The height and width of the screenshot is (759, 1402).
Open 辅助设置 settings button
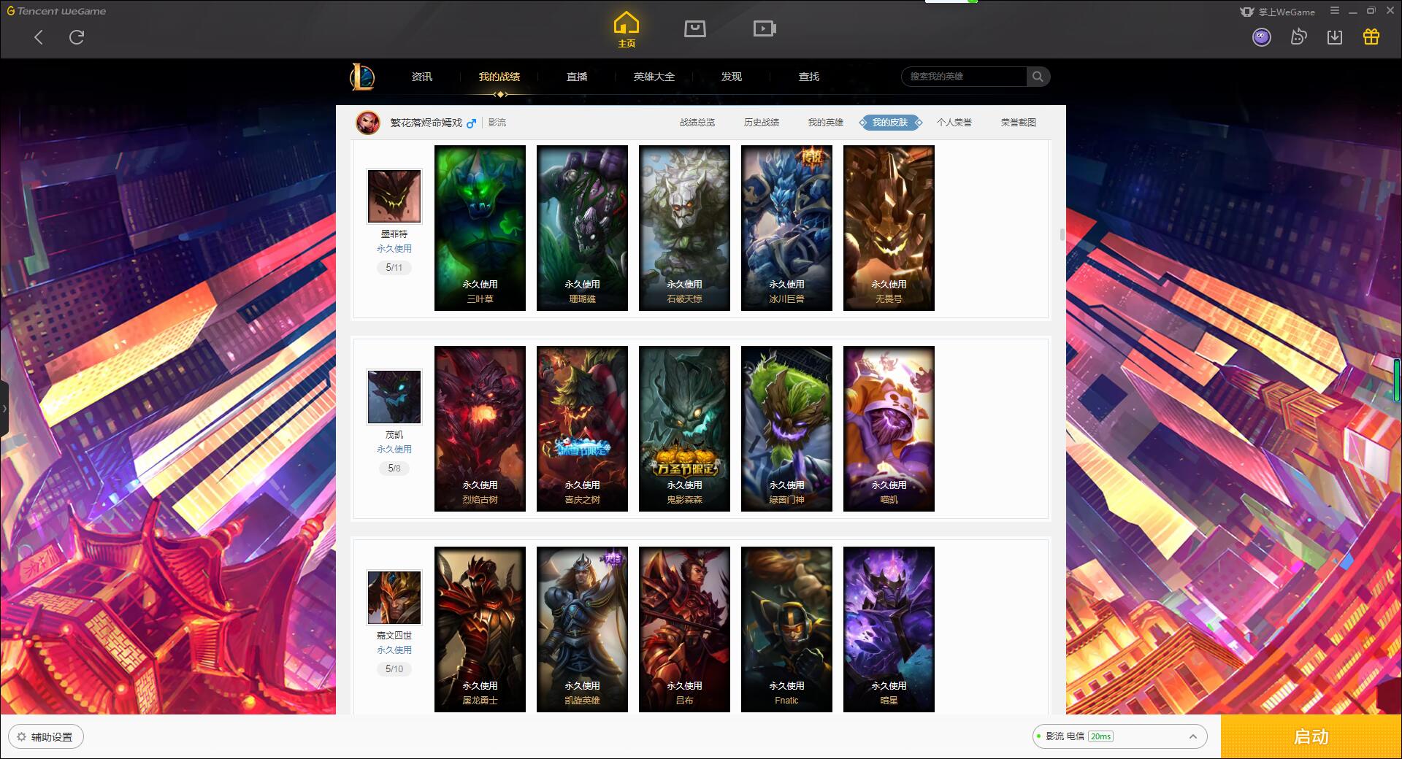pos(45,737)
